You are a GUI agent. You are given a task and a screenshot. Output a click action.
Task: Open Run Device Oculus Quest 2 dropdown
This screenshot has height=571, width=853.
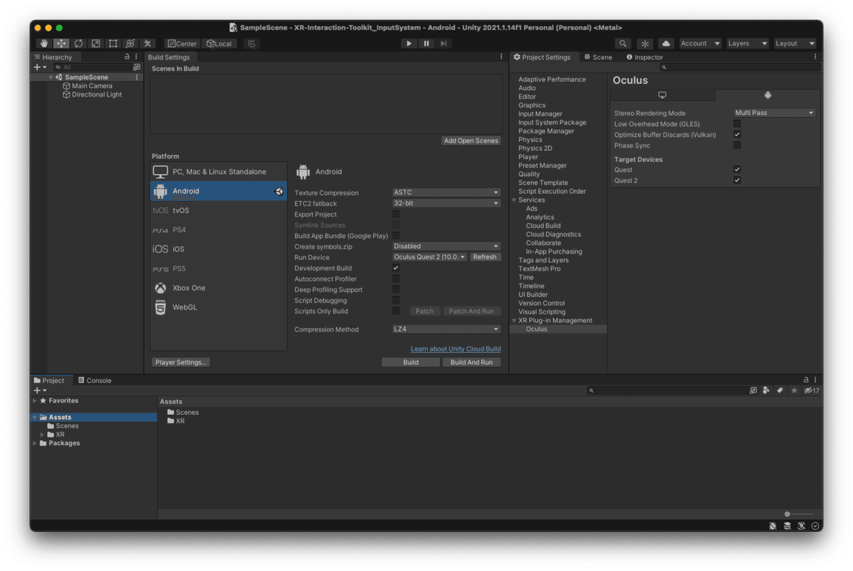pyautogui.click(x=430, y=257)
